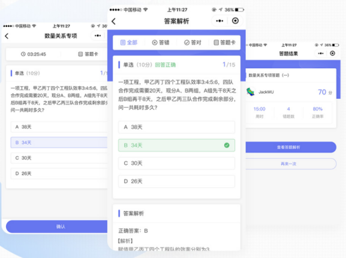346x258 pixels.
Task: Tap the circular target icon on 答题结果 header
Action: pos(332,53)
